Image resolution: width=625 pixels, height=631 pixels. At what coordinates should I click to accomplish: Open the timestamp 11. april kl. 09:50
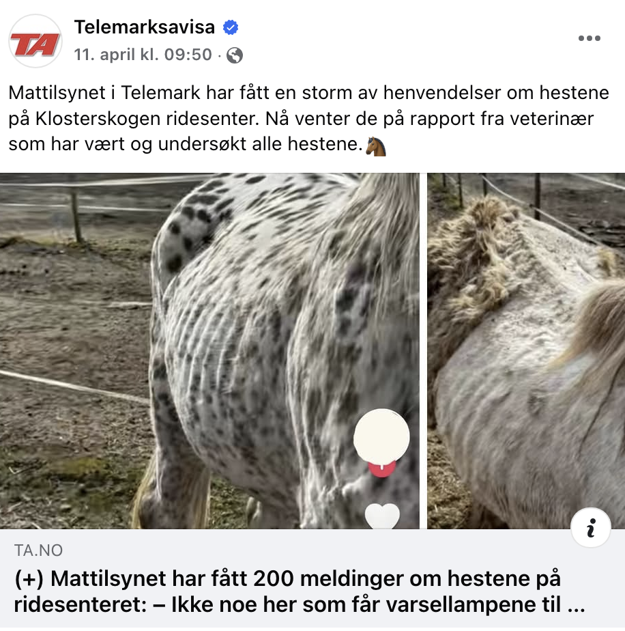click(143, 55)
